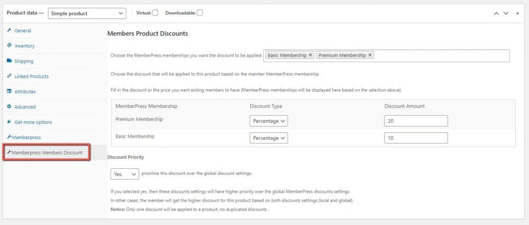Open Premium Membership discount type dropdown
The width and height of the screenshot is (529, 225).
(269, 121)
